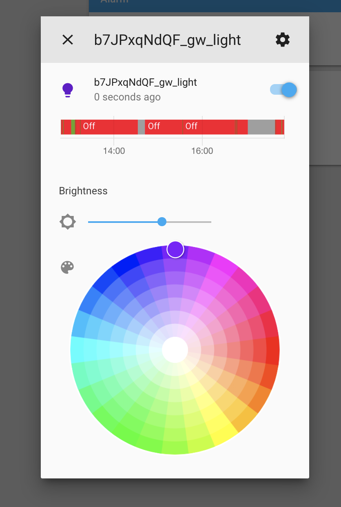The width and height of the screenshot is (341, 507).
Task: Click the brightness slider handle
Action: 162,222
